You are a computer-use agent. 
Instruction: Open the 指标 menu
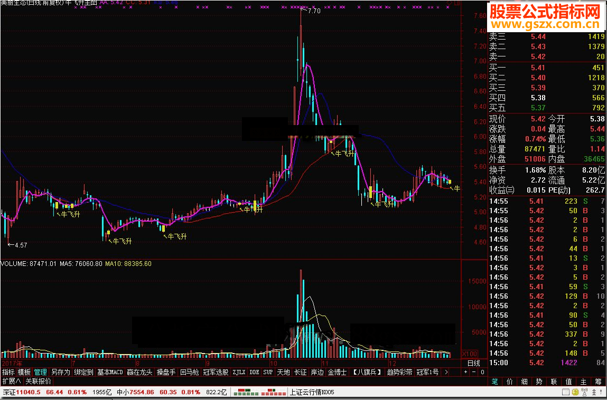click(x=8, y=372)
